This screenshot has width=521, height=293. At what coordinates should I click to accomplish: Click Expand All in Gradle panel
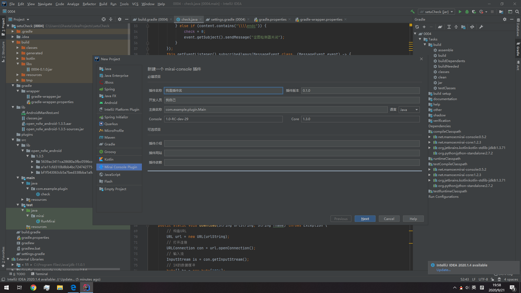tap(449, 27)
